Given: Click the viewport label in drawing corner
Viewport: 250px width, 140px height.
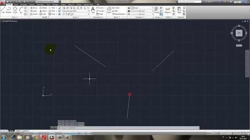Looking at the screenshot, I should pyautogui.click(x=9, y=21).
